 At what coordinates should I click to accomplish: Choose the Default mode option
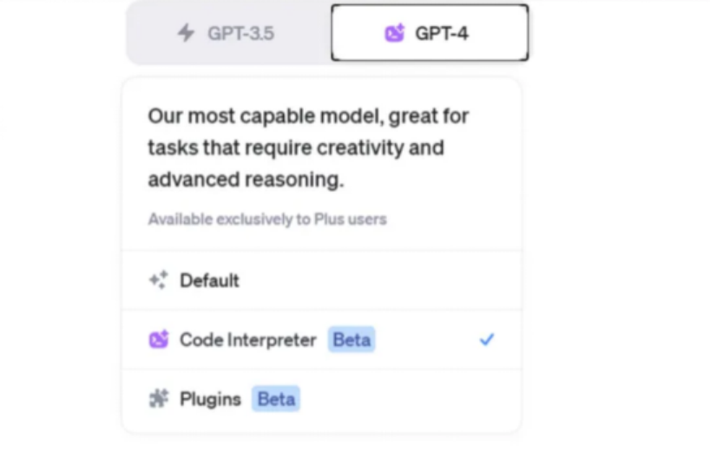pyautogui.click(x=321, y=280)
